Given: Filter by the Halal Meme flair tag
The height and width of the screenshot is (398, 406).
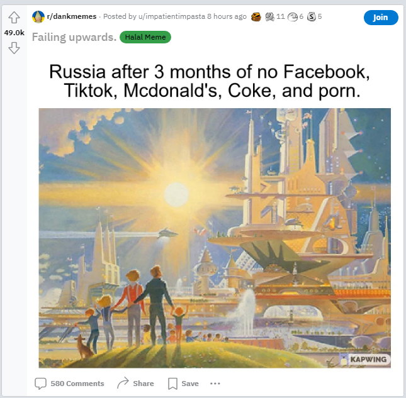Looking at the screenshot, I should point(145,37).
